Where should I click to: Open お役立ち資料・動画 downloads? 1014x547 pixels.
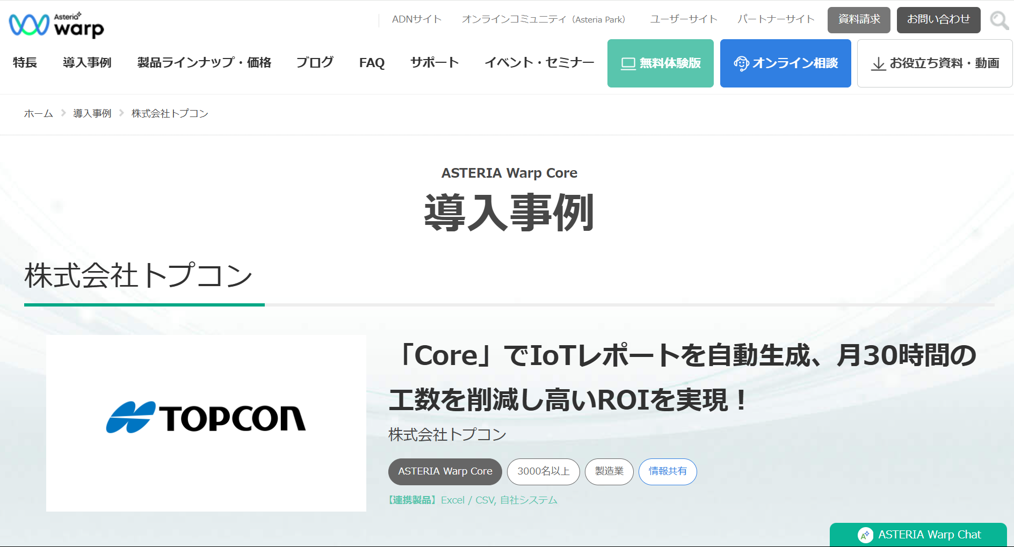click(x=935, y=63)
